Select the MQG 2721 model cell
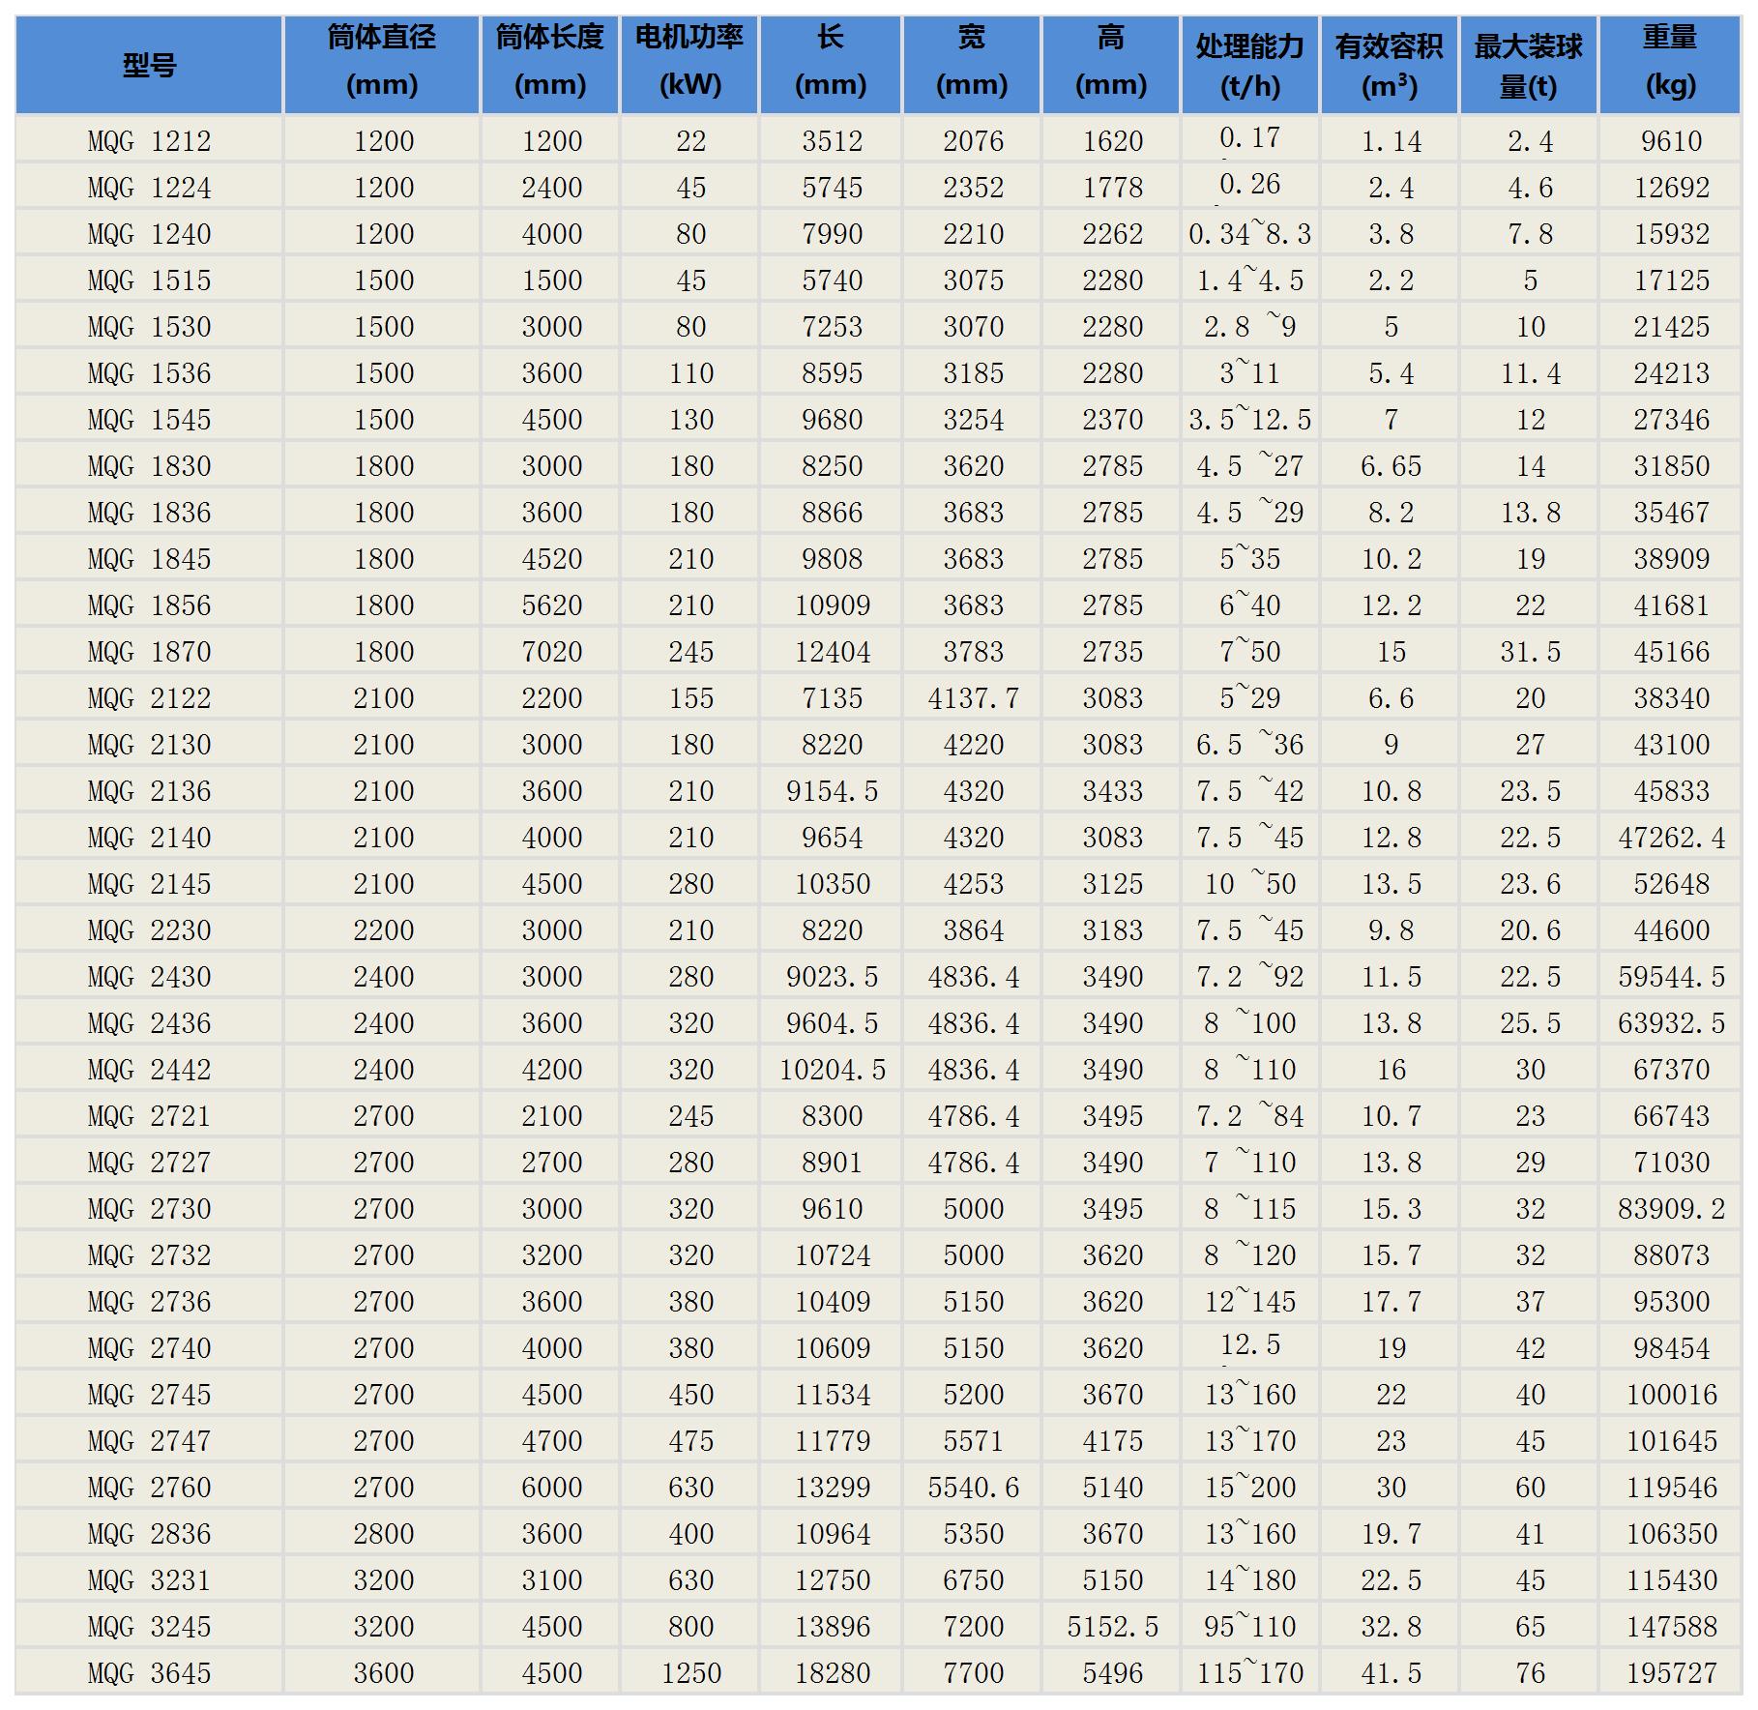 (149, 1116)
